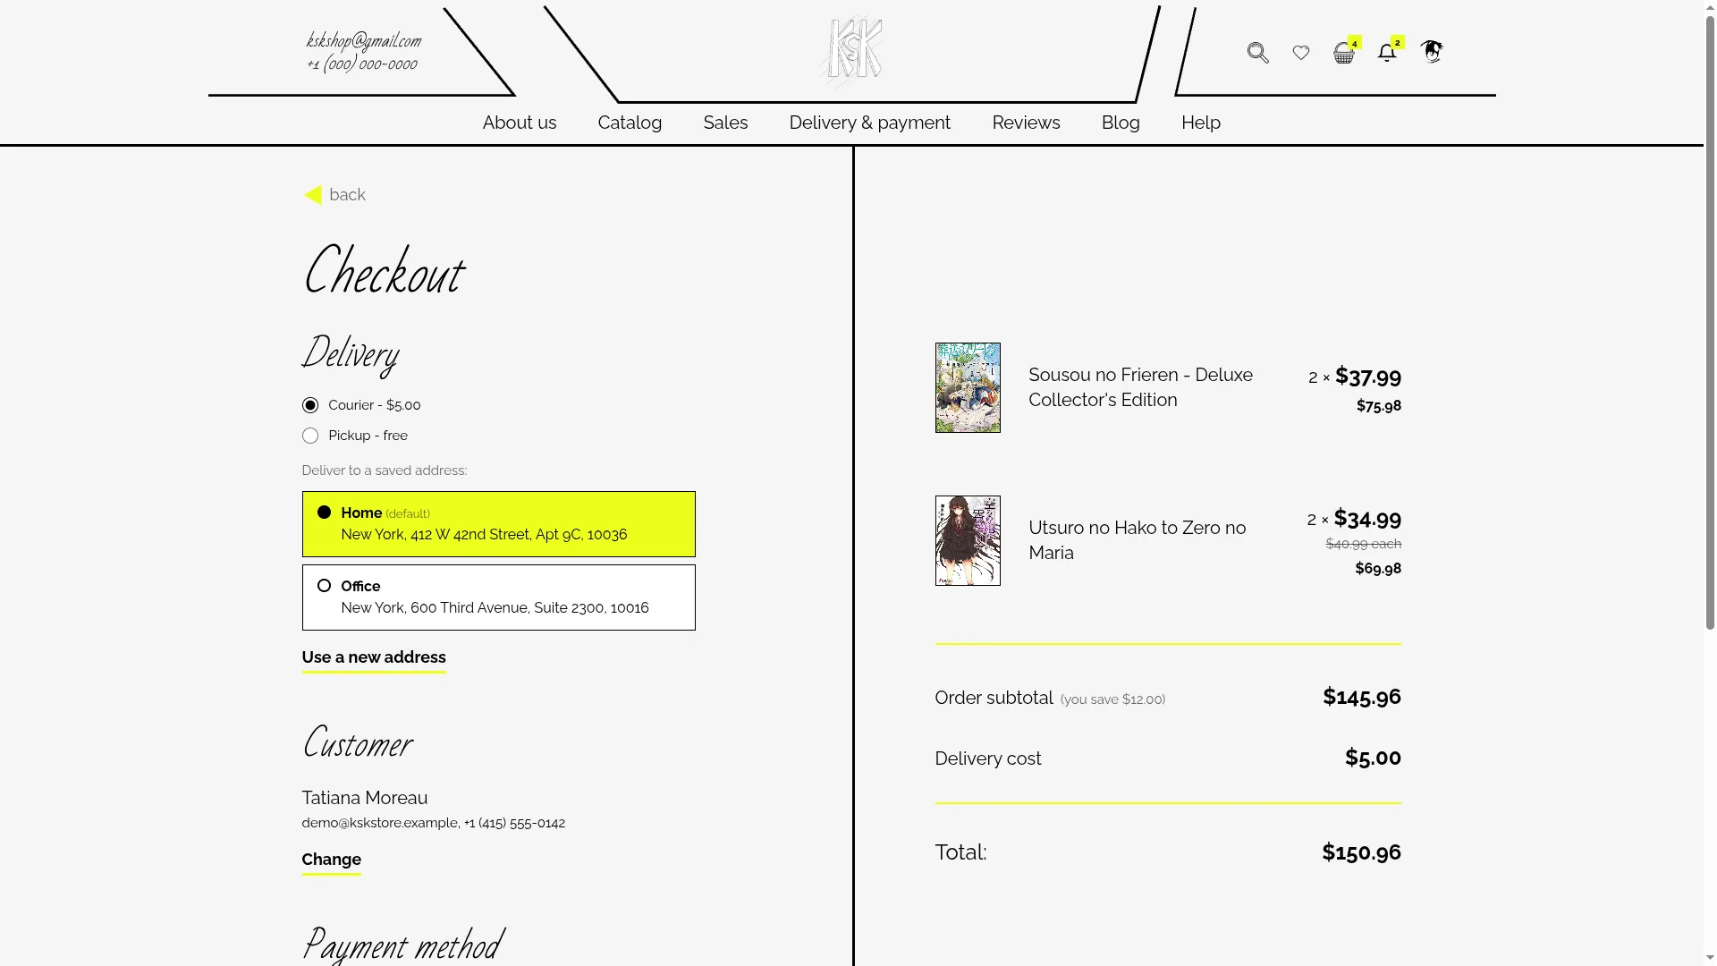The image size is (1717, 966).
Task: Open the user profile avatar icon
Action: [x=1432, y=52]
